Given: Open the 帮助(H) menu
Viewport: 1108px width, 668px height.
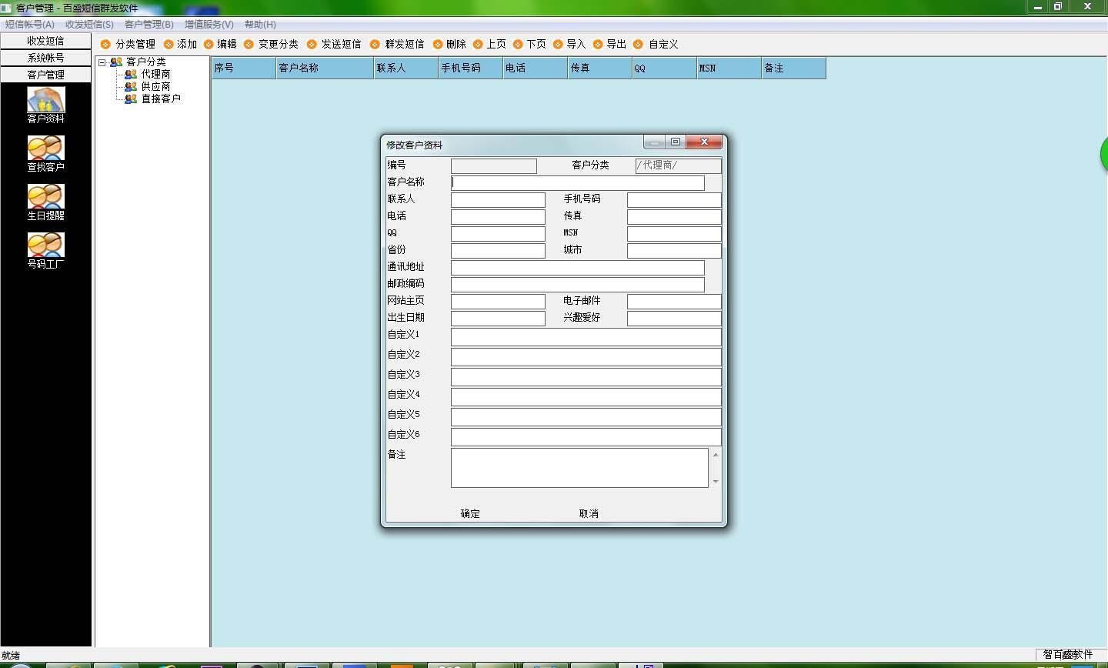Looking at the screenshot, I should tap(260, 25).
